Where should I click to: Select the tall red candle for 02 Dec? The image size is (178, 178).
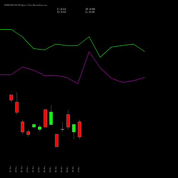click(45, 118)
